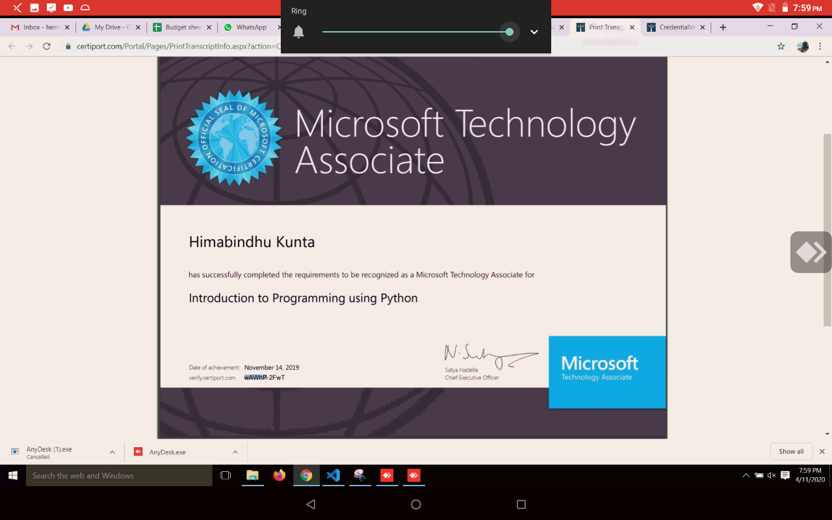Viewport: 832px width, 520px height.
Task: Expand AnyDesk (1).exe download options
Action: pyautogui.click(x=112, y=452)
